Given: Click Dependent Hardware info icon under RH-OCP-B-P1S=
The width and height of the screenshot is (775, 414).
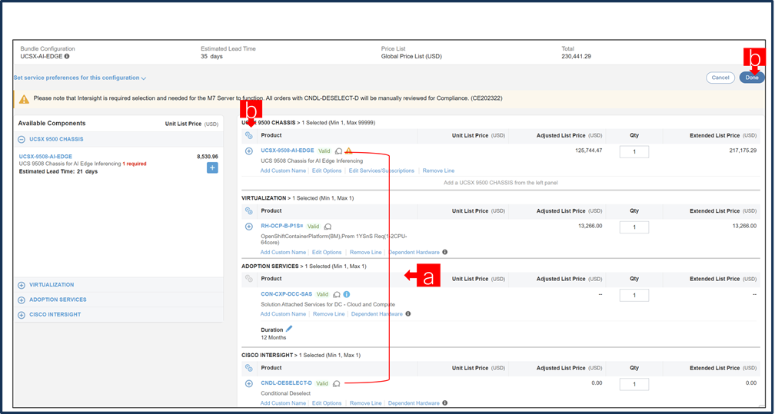Looking at the screenshot, I should (x=445, y=253).
